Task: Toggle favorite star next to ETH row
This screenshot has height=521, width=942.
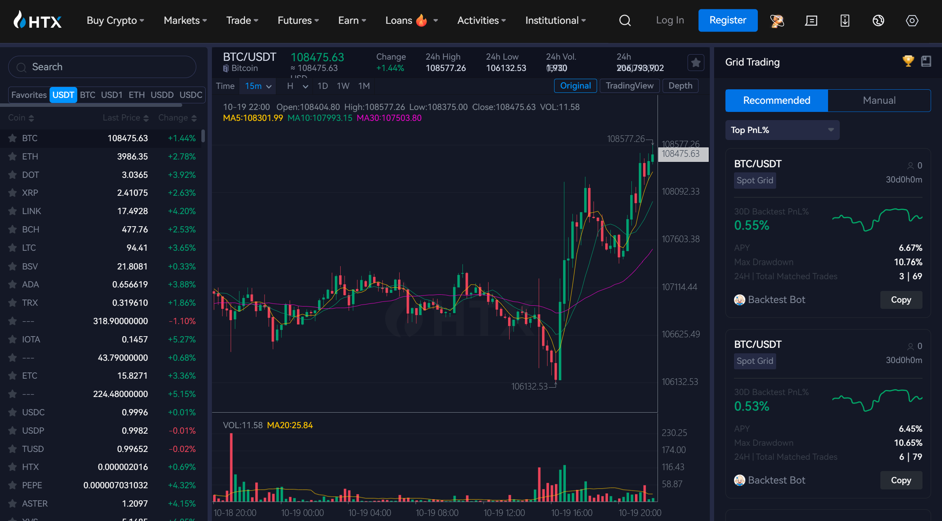Action: coord(12,156)
